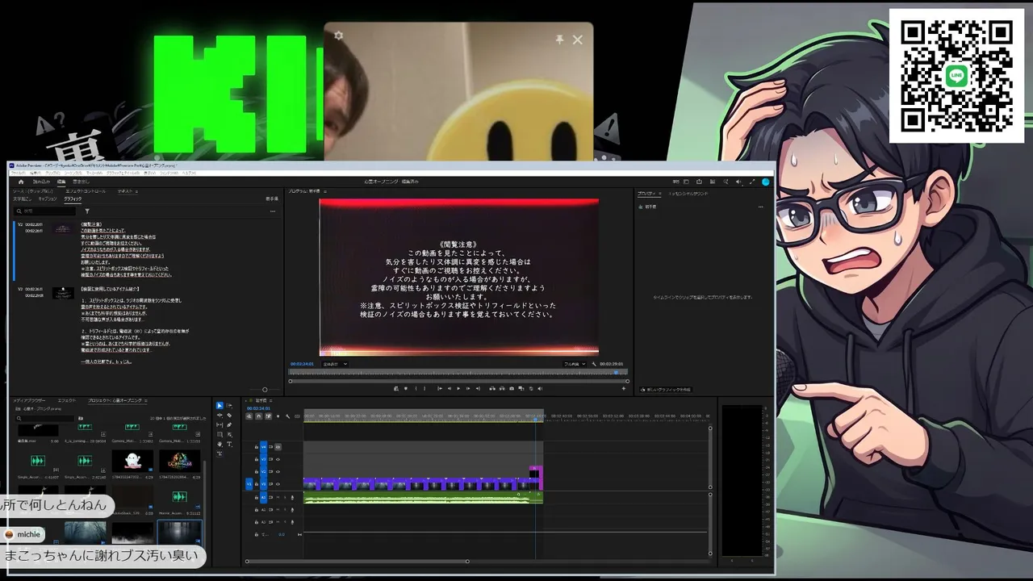Screen dimensions: 1033x581
Task: Select the Selection arrow tool in Premiere
Action: click(x=220, y=406)
